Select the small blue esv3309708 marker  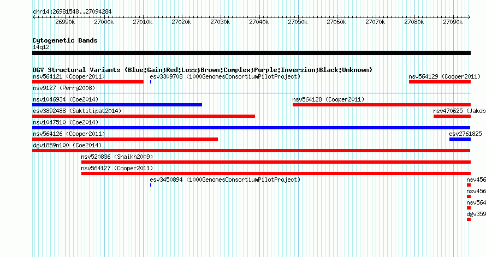[151, 82]
